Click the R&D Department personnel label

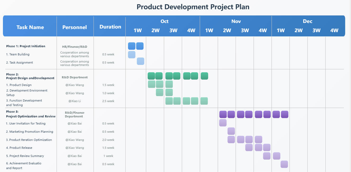pos(75,77)
